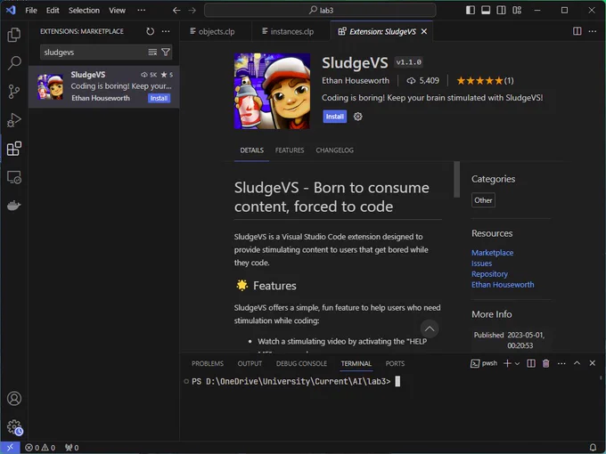Close the Extension: SludgeVS tab
This screenshot has height=454, width=606.
tap(424, 31)
